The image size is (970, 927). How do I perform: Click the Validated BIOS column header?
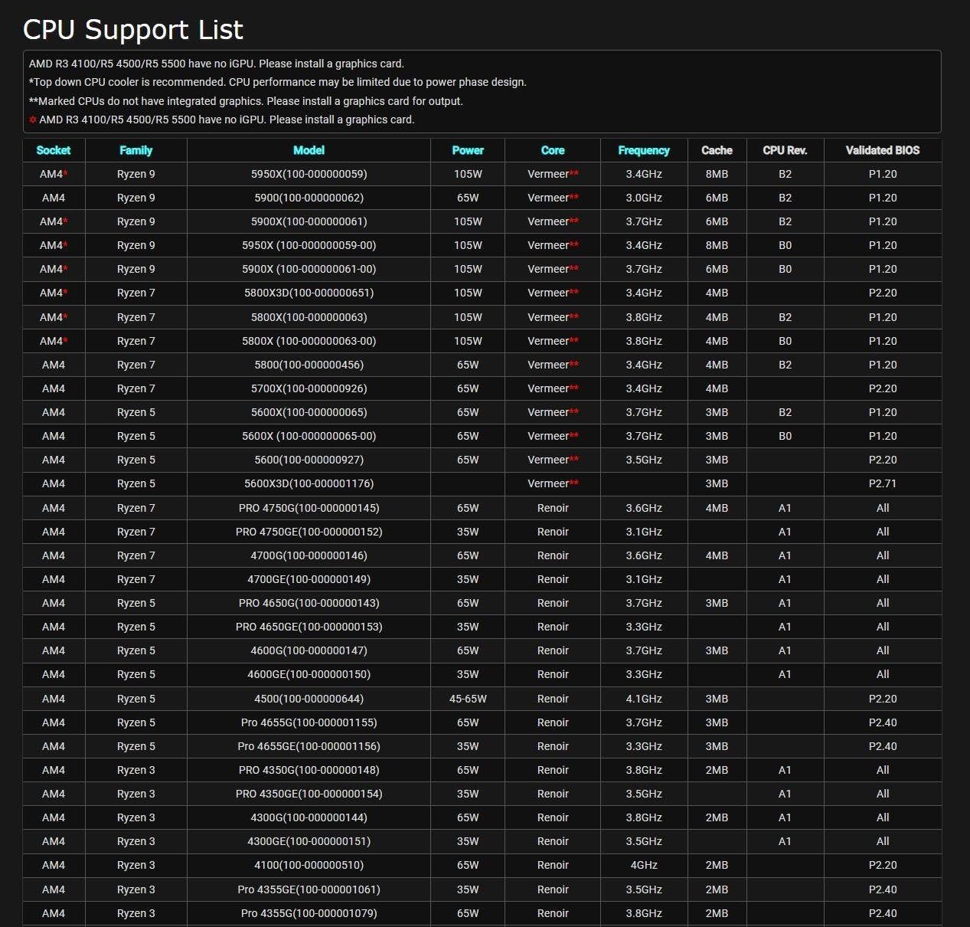[x=883, y=150]
